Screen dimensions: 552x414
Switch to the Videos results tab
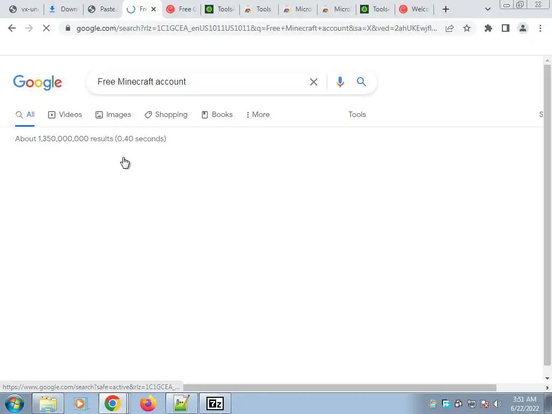coord(65,114)
